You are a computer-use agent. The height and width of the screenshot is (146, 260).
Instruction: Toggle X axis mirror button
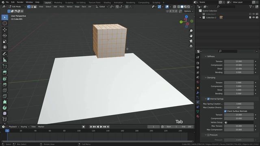point(170,11)
